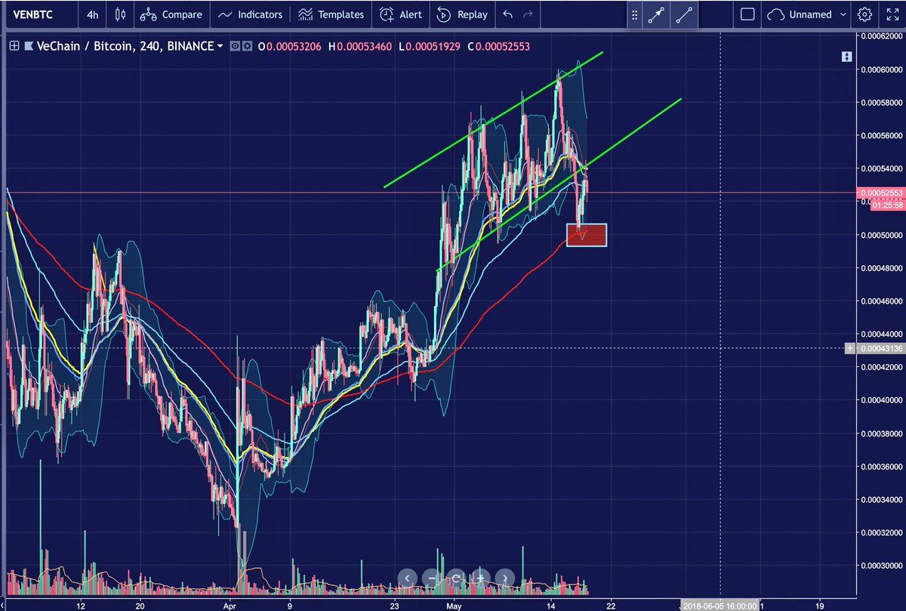Reset chart view with circular button
The image size is (906, 611).
456,578
